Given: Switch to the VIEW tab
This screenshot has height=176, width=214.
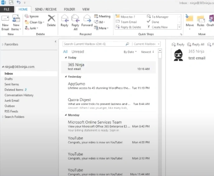Looking at the screenshot, I should 86,9.
